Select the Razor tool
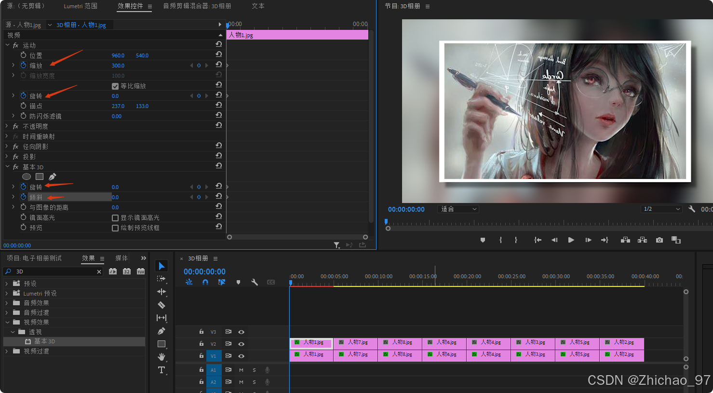 161,305
